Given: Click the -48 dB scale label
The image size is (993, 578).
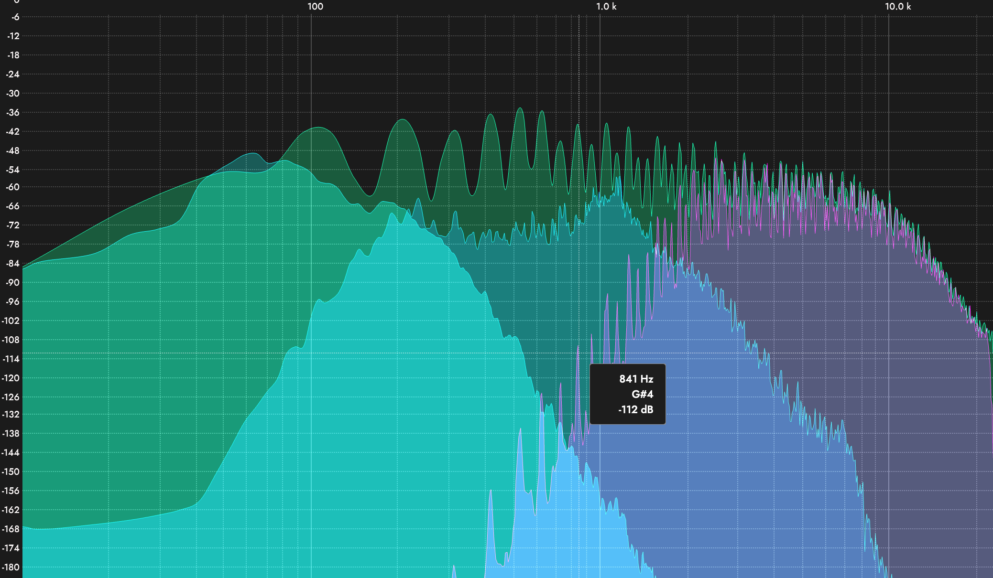Looking at the screenshot, I should click(13, 150).
